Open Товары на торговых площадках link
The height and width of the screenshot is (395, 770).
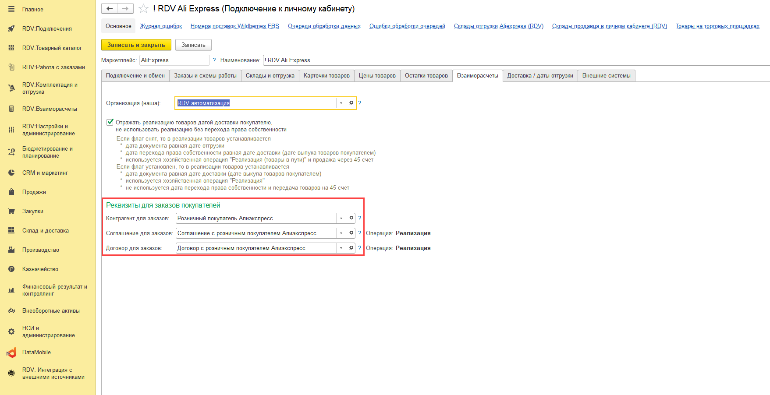(x=717, y=26)
